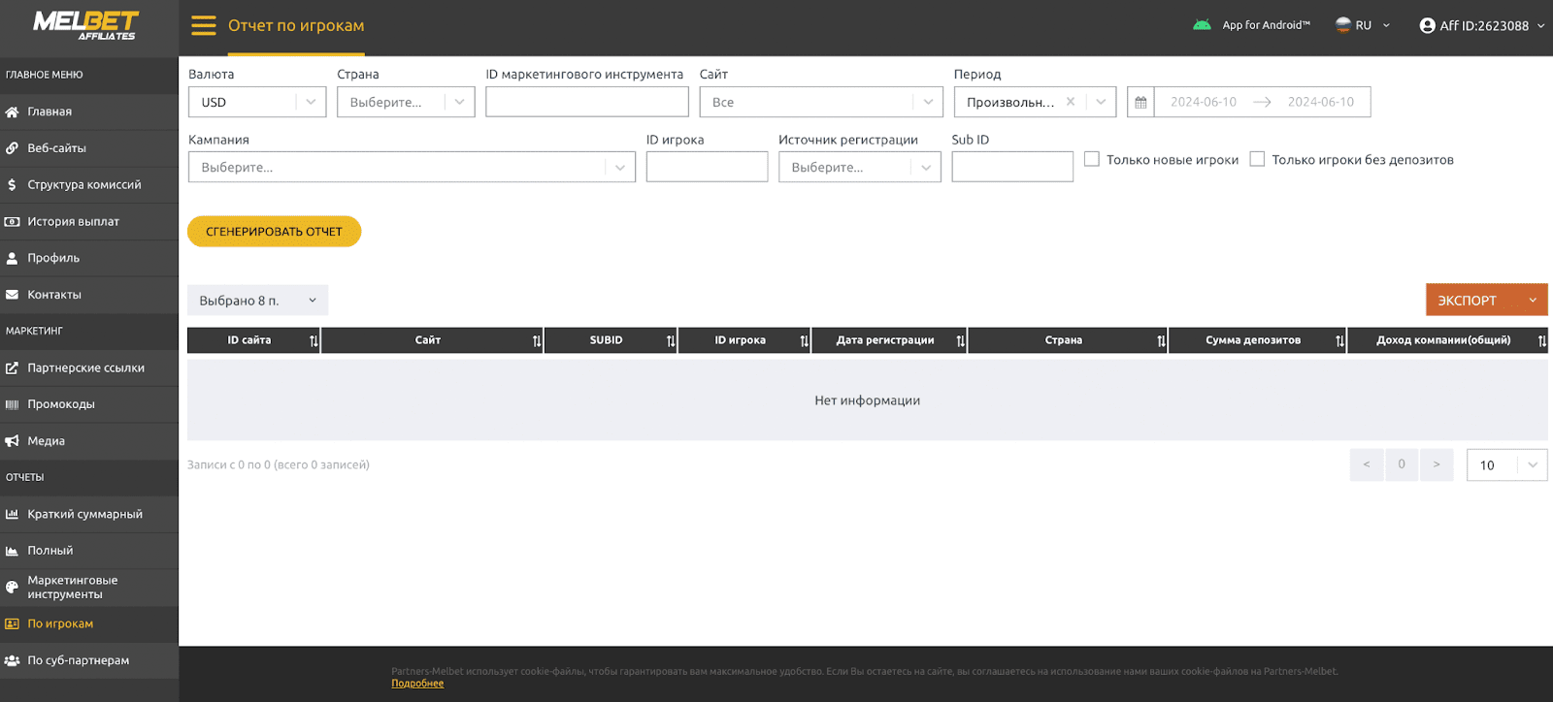Click the link icon beside Веб-сайты

click(x=12, y=148)
